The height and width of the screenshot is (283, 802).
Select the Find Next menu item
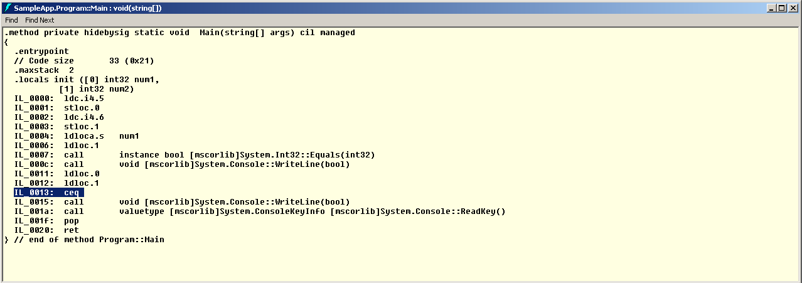pos(40,20)
